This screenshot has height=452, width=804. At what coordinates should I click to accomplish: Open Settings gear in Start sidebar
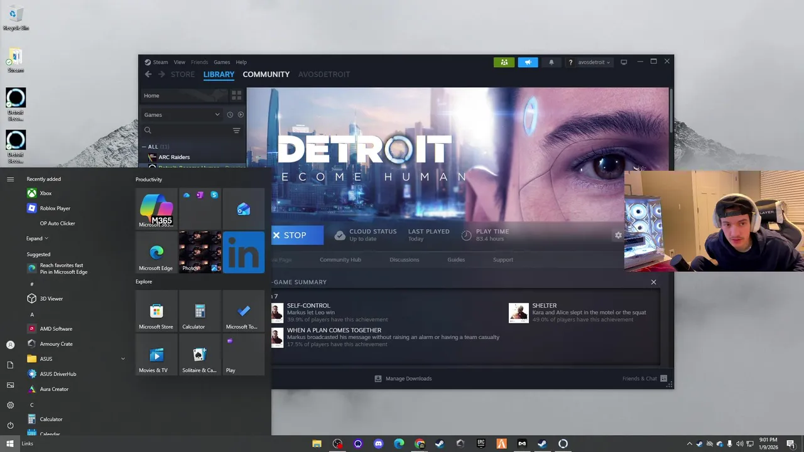(10, 405)
